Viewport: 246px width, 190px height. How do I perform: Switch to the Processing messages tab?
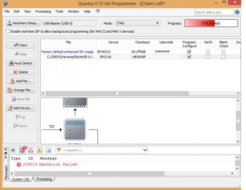pyautogui.click(x=44, y=179)
